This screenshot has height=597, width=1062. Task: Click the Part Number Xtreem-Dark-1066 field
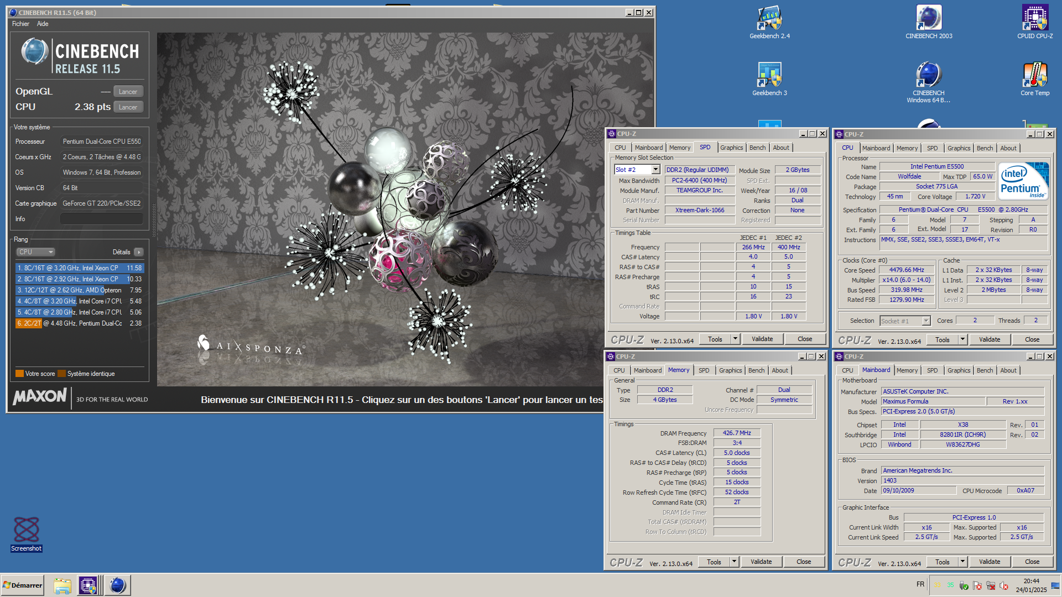(x=700, y=210)
